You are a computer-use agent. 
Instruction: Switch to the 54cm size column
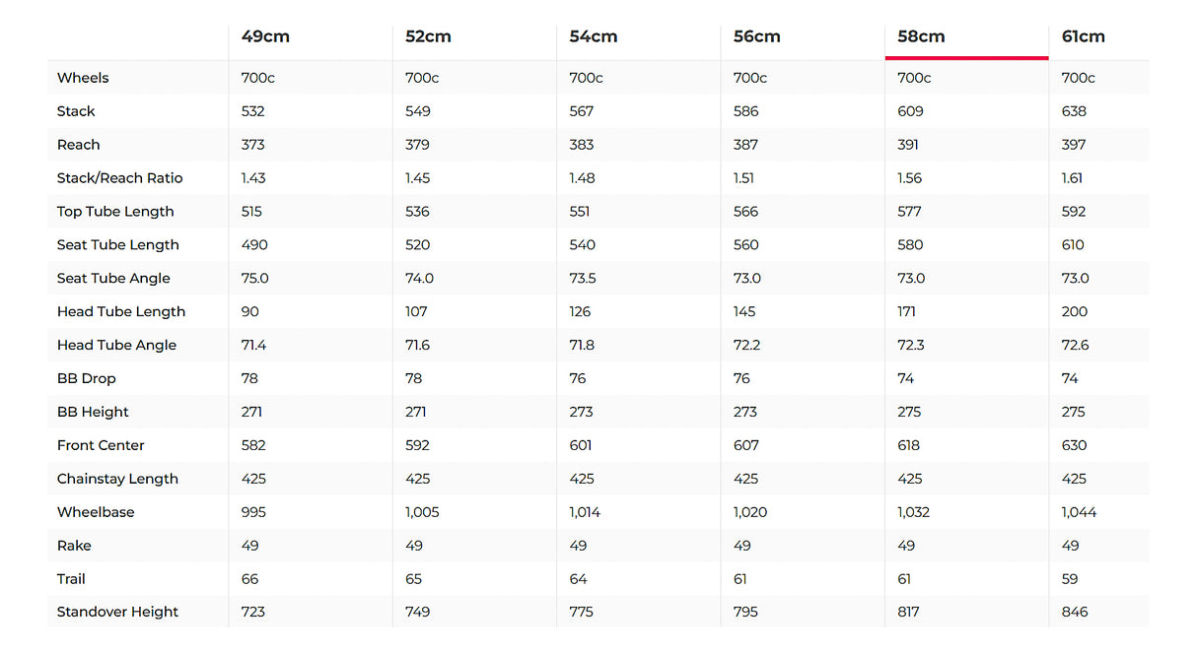click(594, 36)
